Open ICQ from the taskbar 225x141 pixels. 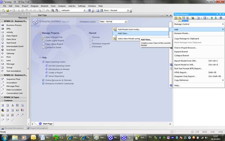59,137
